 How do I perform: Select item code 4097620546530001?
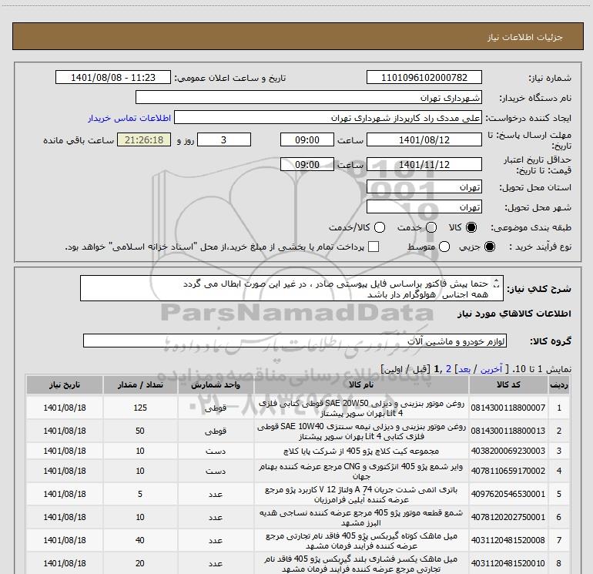pyautogui.click(x=508, y=494)
